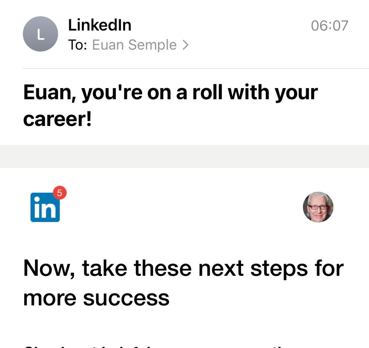Click the "To:" label in the header
Screen dimensions: 369x348
click(77, 45)
